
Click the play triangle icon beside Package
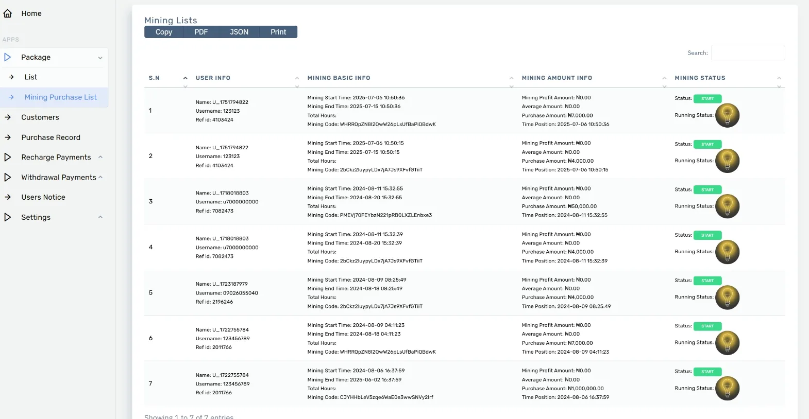pos(8,57)
